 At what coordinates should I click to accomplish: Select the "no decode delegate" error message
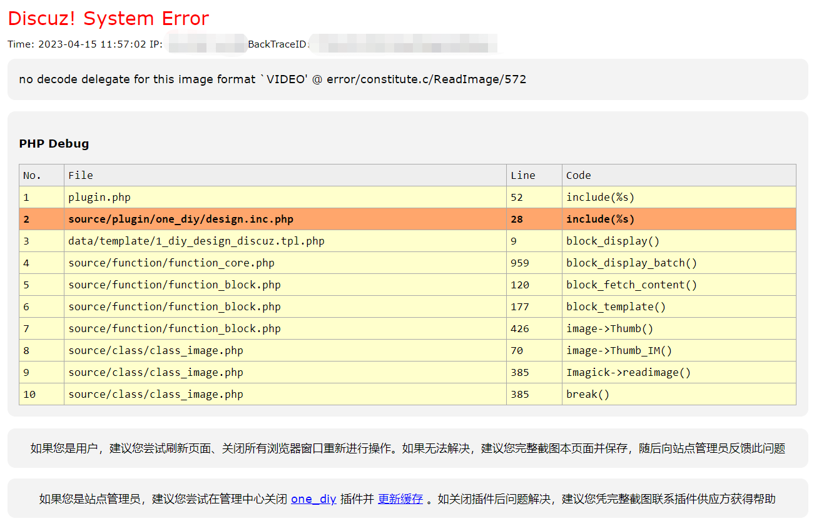click(273, 79)
